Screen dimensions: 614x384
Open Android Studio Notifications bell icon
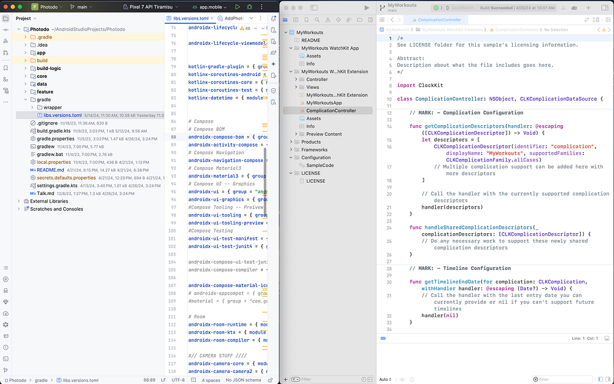tap(273, 18)
